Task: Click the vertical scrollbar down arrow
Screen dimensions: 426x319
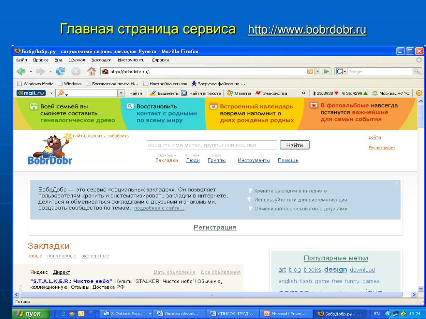Action: [x=421, y=289]
